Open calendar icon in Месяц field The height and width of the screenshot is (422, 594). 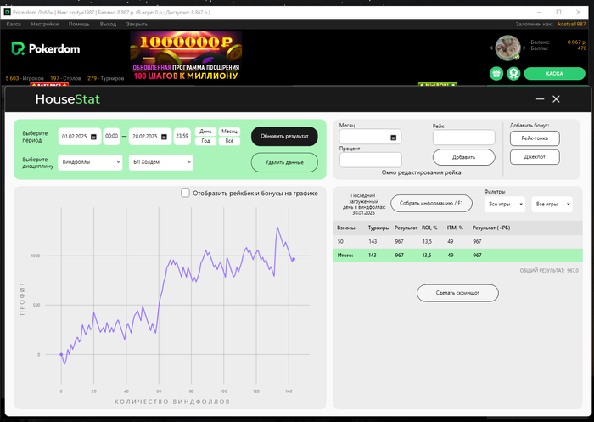(x=393, y=138)
